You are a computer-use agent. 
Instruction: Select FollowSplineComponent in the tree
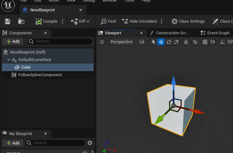click(48, 75)
